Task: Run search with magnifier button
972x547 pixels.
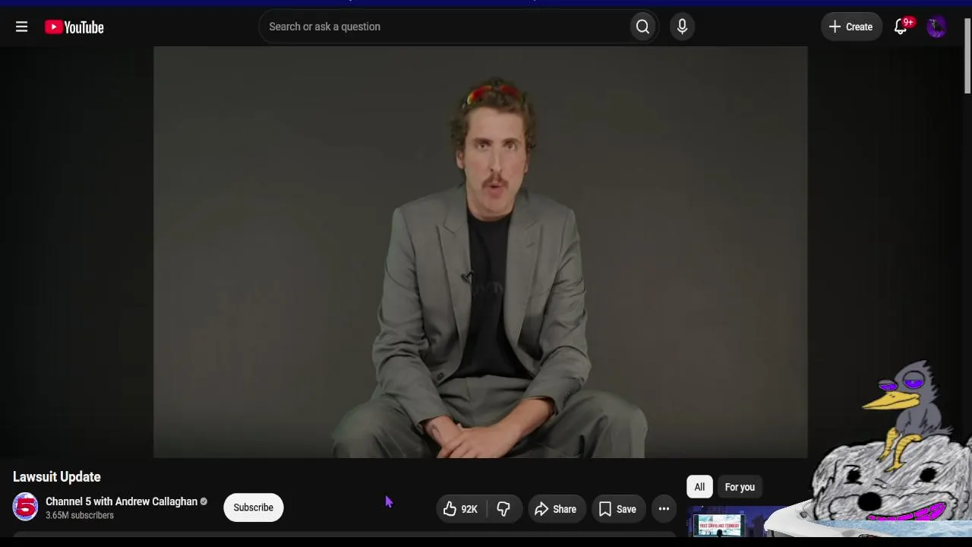Action: coord(642,27)
